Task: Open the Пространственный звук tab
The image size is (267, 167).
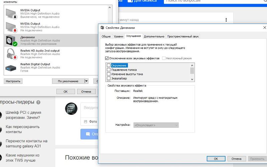Action: point(183,37)
